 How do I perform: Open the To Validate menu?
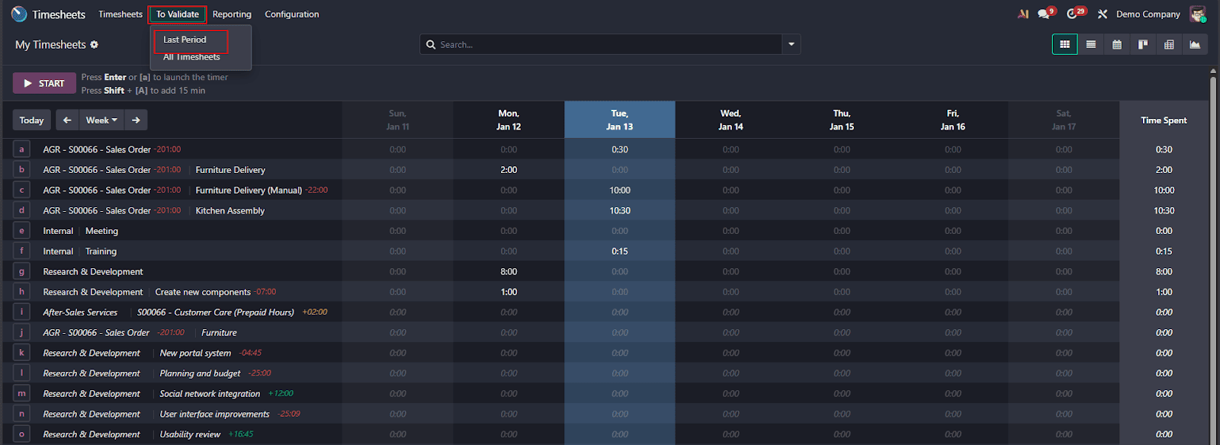[x=178, y=14]
